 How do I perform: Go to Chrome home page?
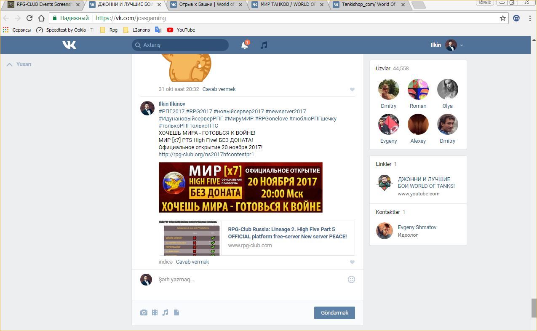(x=41, y=18)
